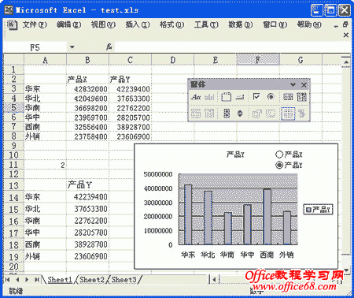Click the 西南 bar in the chart
Viewport: 354px width, 298px height.
(267, 217)
